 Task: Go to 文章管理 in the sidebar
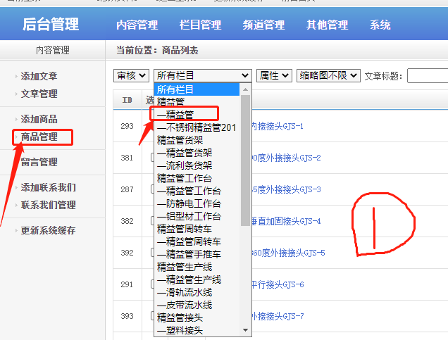[39, 94]
